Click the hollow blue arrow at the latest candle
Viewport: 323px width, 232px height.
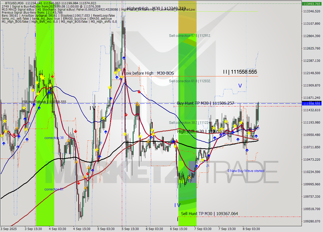pyautogui.click(x=258, y=128)
